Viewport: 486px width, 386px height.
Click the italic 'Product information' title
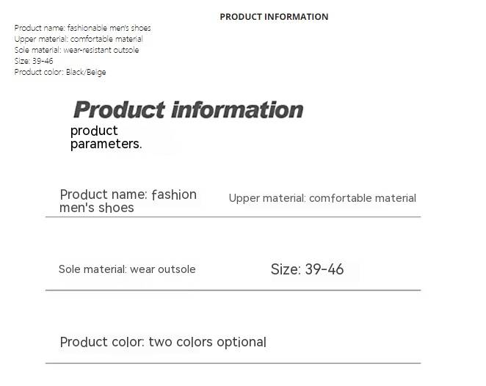click(x=189, y=110)
